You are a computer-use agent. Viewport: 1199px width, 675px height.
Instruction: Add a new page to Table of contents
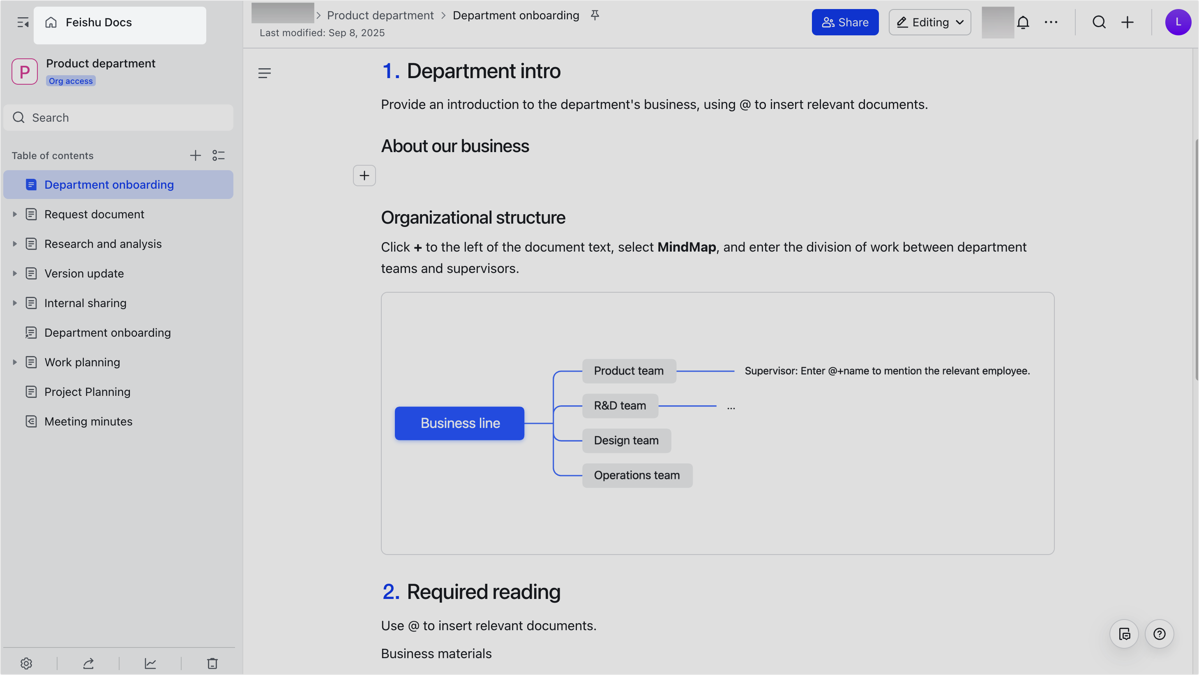tap(196, 155)
